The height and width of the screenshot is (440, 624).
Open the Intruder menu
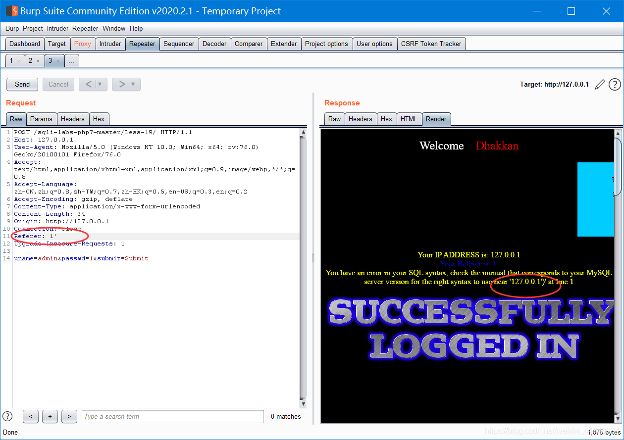coord(57,29)
